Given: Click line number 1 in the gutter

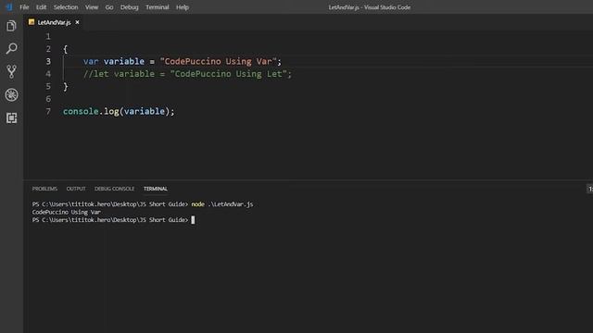Looking at the screenshot, I should (48, 37).
